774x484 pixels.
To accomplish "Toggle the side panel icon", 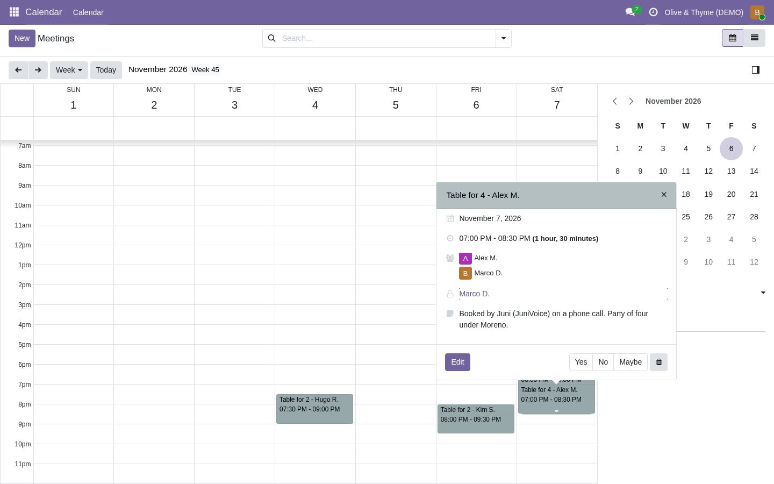I will 755,70.
